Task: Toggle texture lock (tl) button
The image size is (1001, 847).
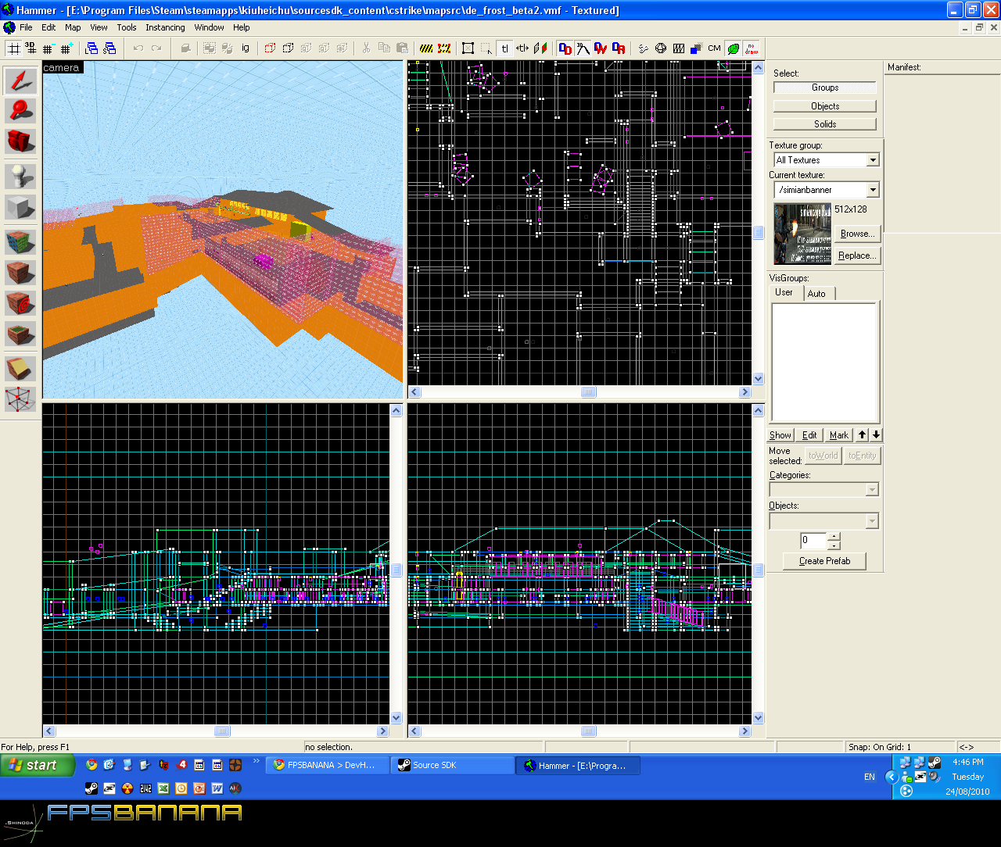Action: pyautogui.click(x=504, y=48)
